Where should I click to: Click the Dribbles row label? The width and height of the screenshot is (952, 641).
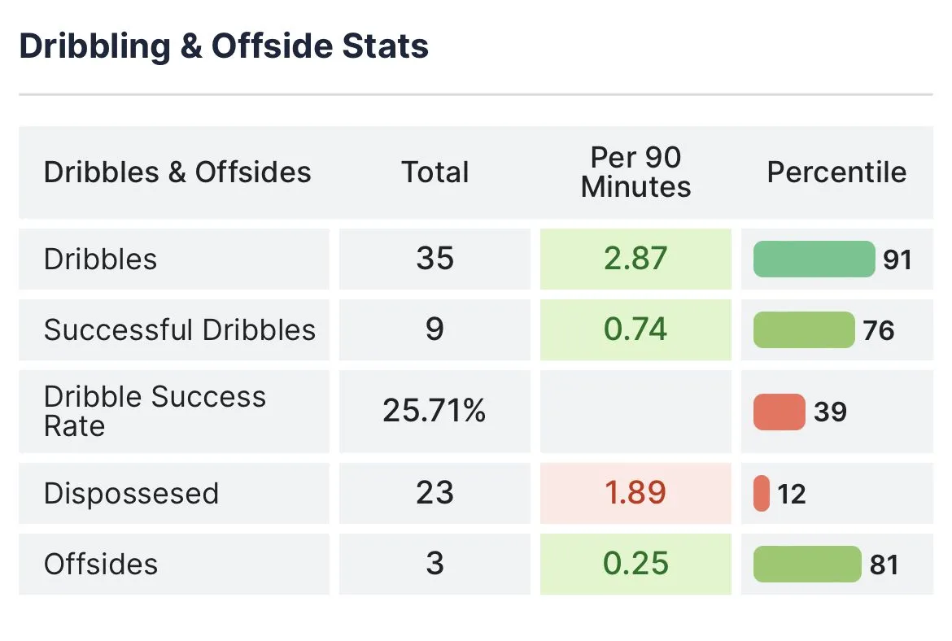pos(100,259)
